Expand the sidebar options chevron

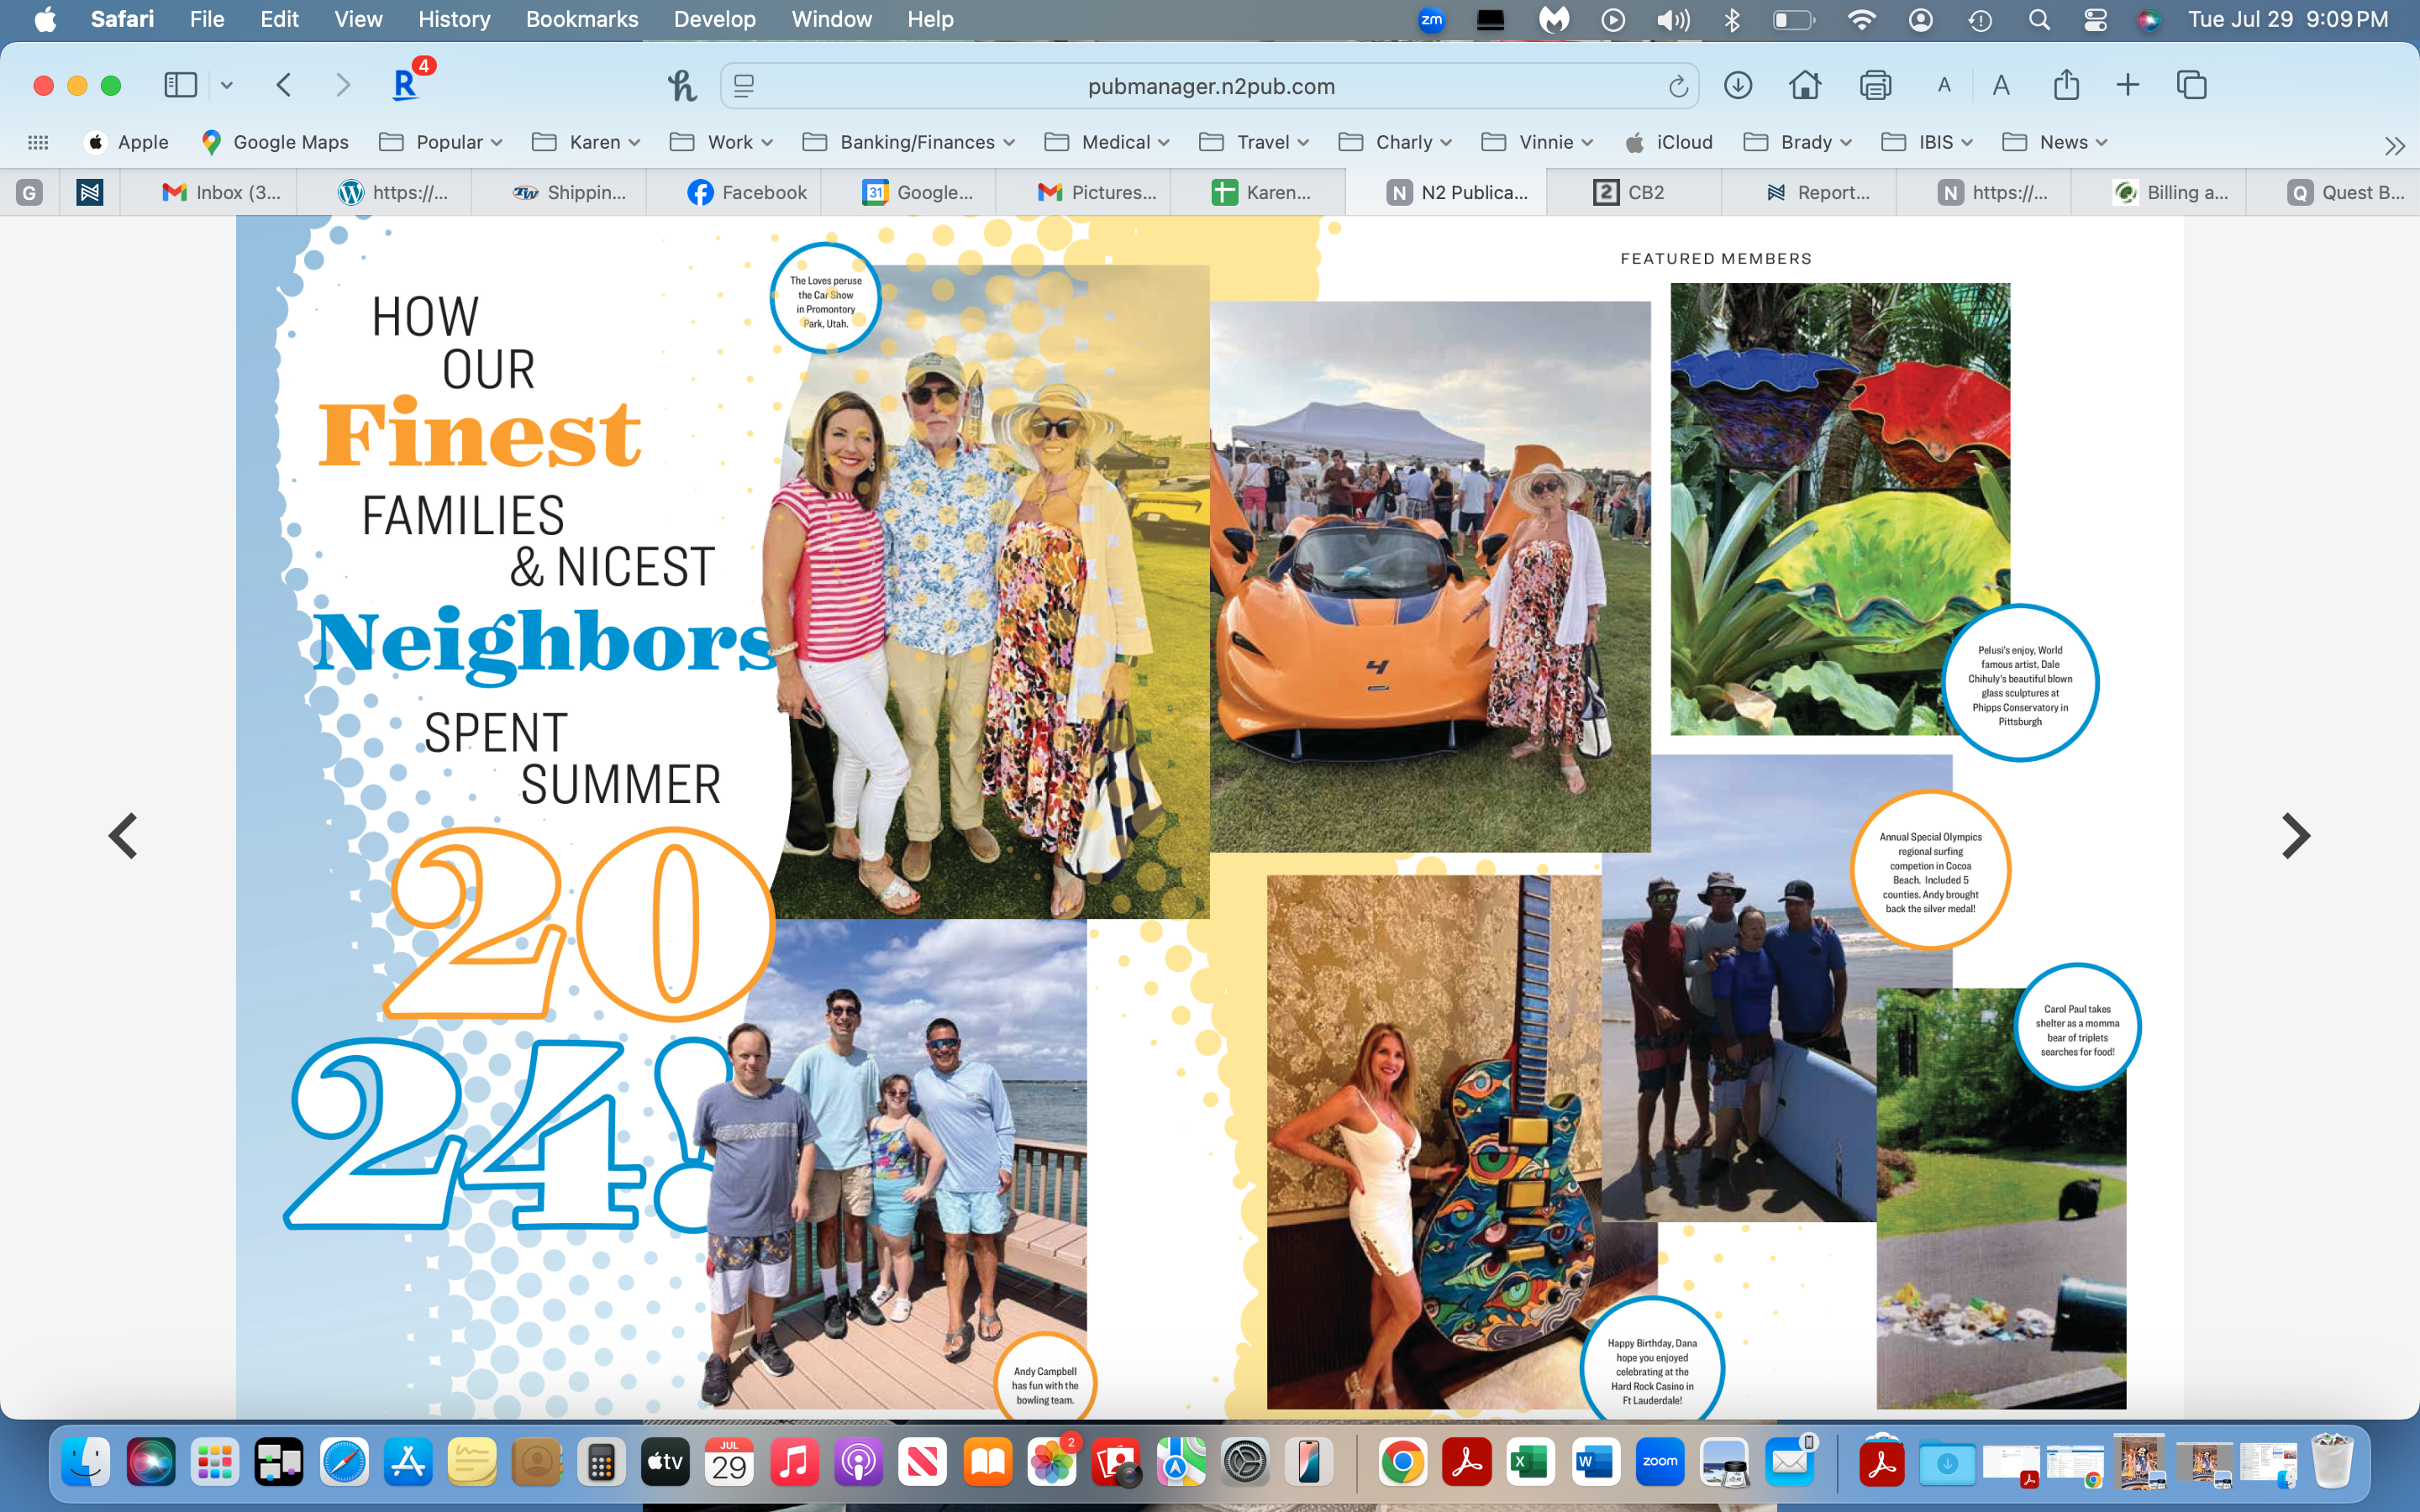click(227, 85)
